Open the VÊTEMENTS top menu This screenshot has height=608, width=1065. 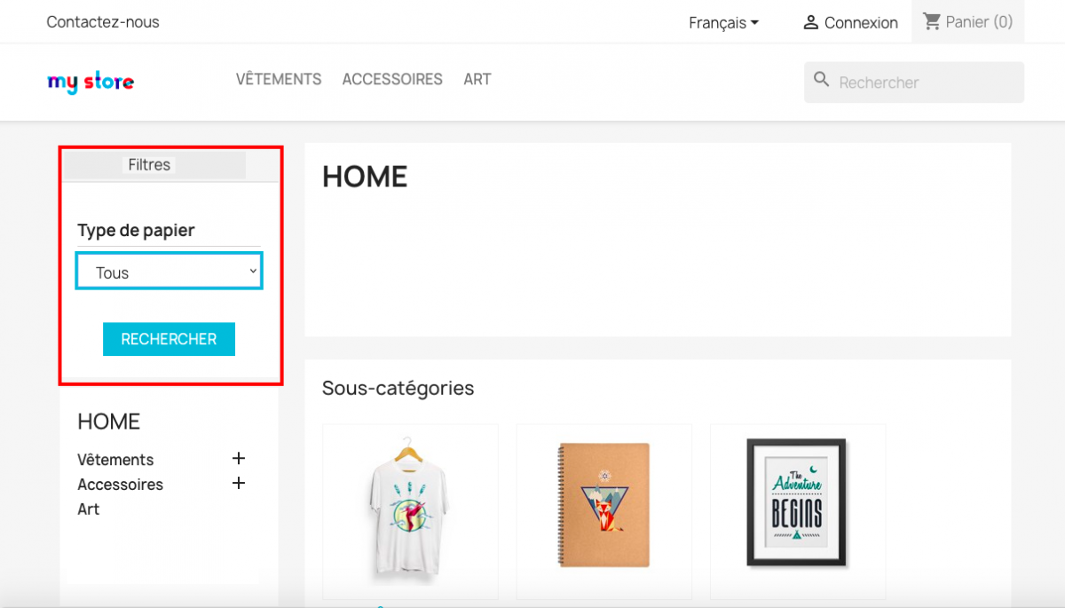click(279, 79)
